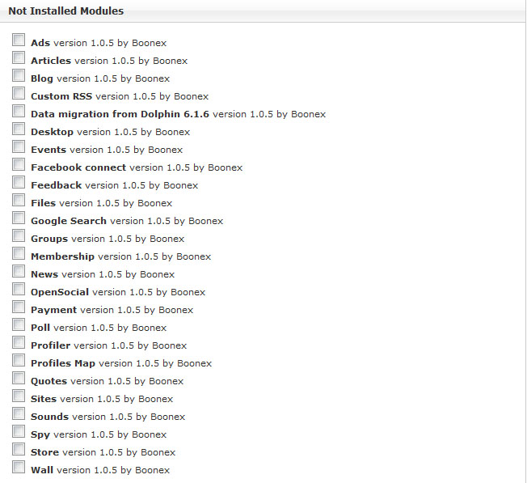Enable the Payment module checkbox

tap(19, 307)
